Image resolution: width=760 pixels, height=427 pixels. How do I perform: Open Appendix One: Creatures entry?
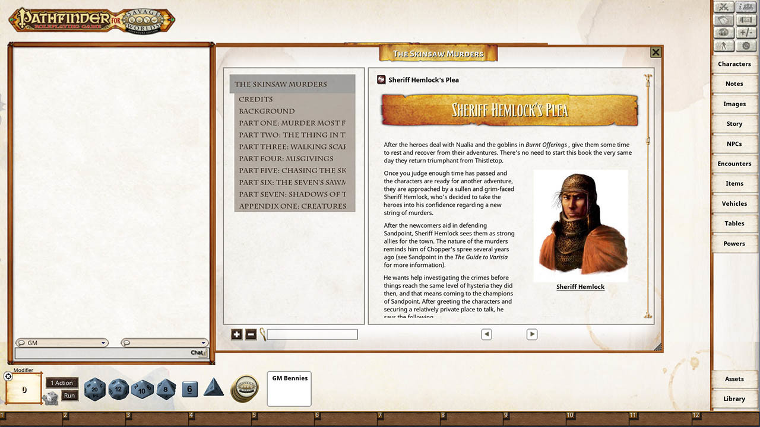click(292, 206)
